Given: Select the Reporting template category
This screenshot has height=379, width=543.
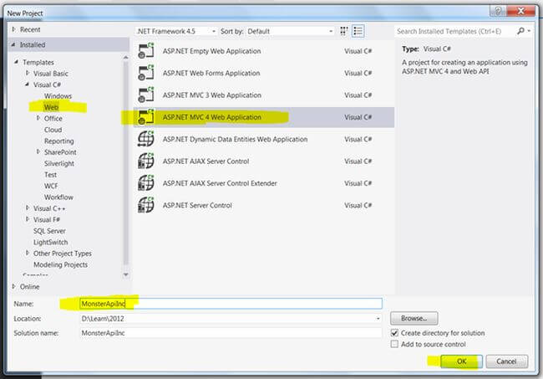Looking at the screenshot, I should (58, 141).
